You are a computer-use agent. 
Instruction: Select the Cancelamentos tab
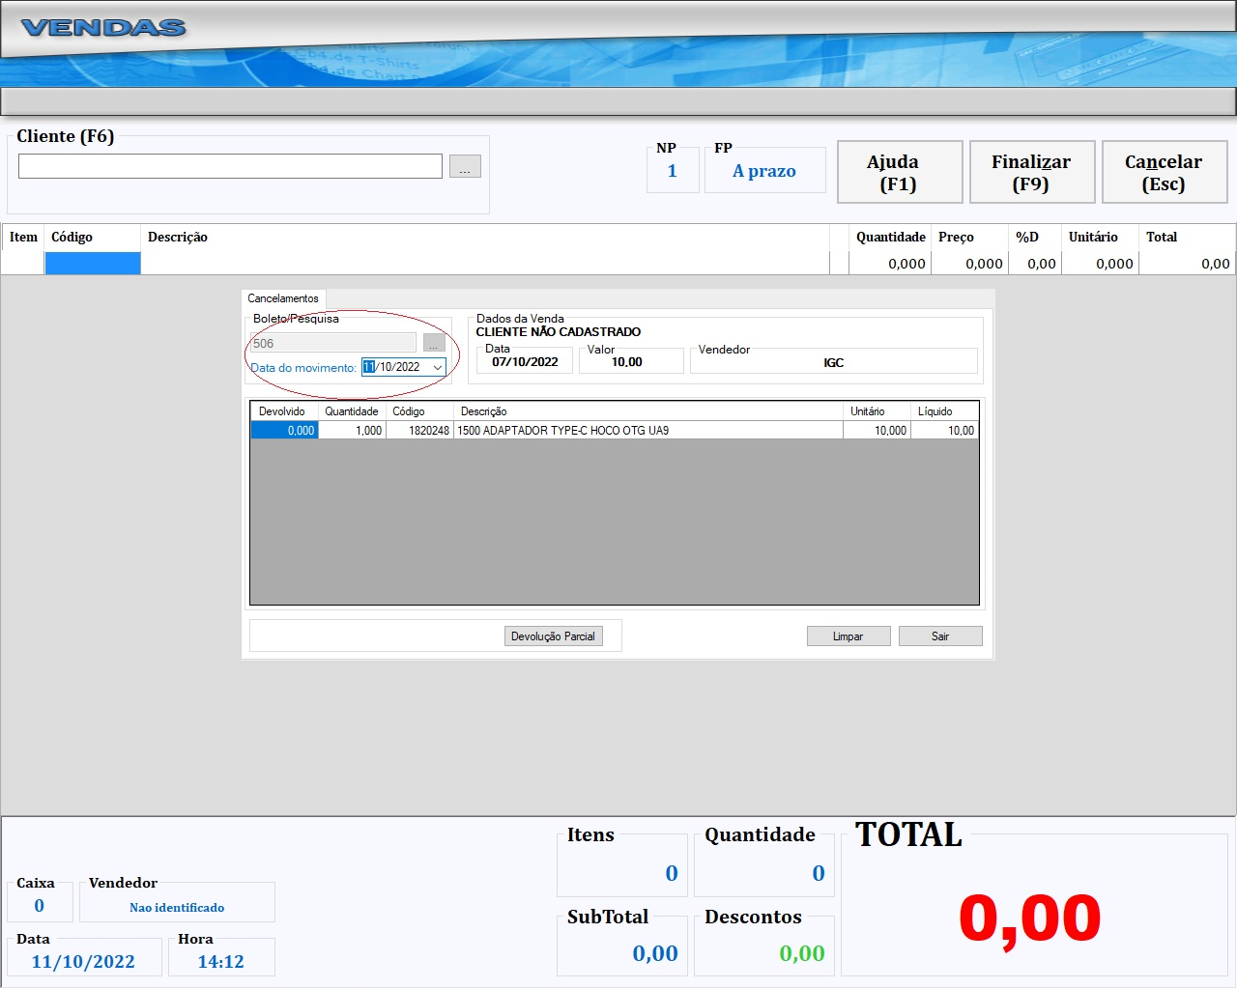click(283, 298)
